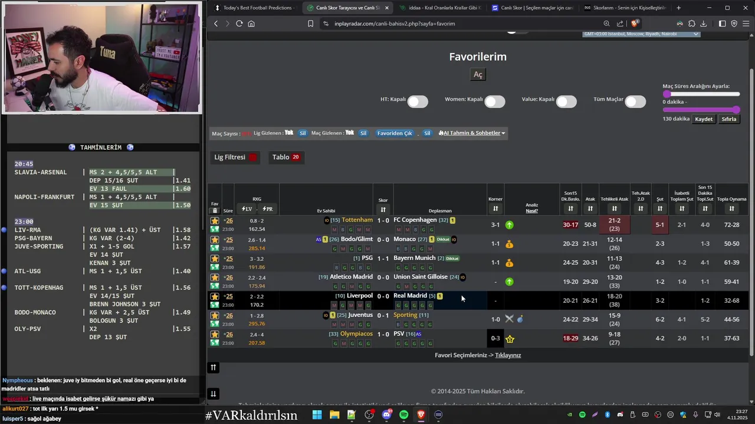755x424 pixels.
Task: Click Favoriden Çık button
Action: (395, 133)
